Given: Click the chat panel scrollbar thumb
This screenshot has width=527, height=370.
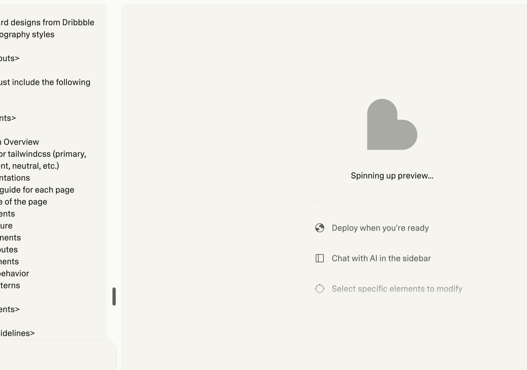Looking at the screenshot, I should (x=114, y=296).
